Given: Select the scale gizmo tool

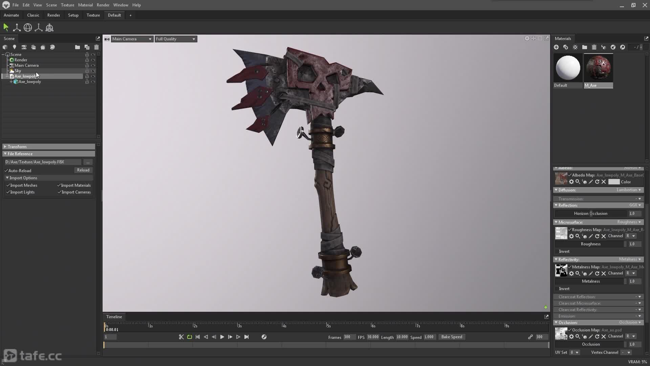Looking at the screenshot, I should [x=39, y=27].
